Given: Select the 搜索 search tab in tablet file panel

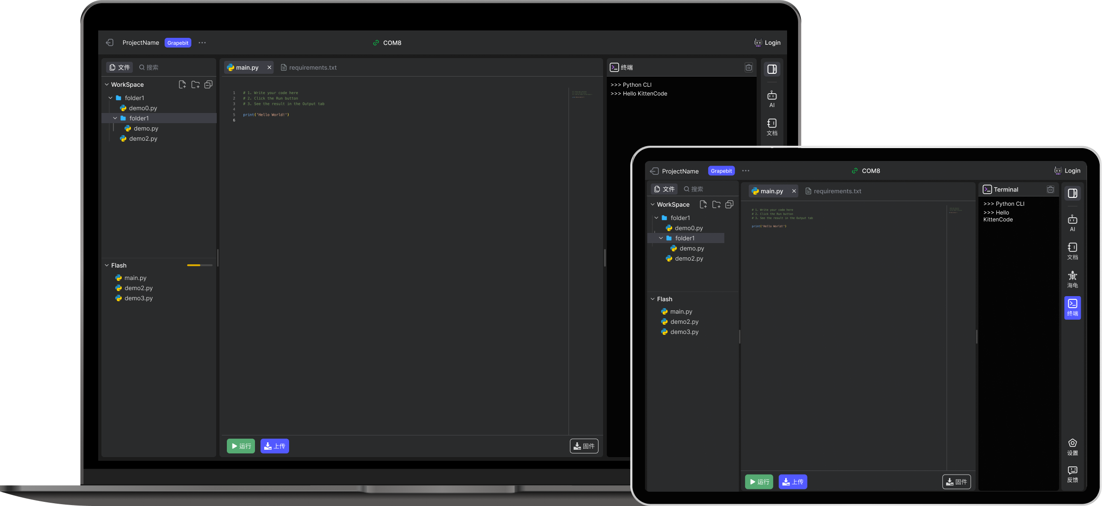Looking at the screenshot, I should (x=693, y=189).
